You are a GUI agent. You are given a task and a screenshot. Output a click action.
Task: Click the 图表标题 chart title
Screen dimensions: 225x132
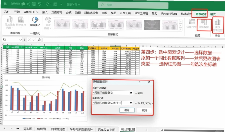pos(46,77)
